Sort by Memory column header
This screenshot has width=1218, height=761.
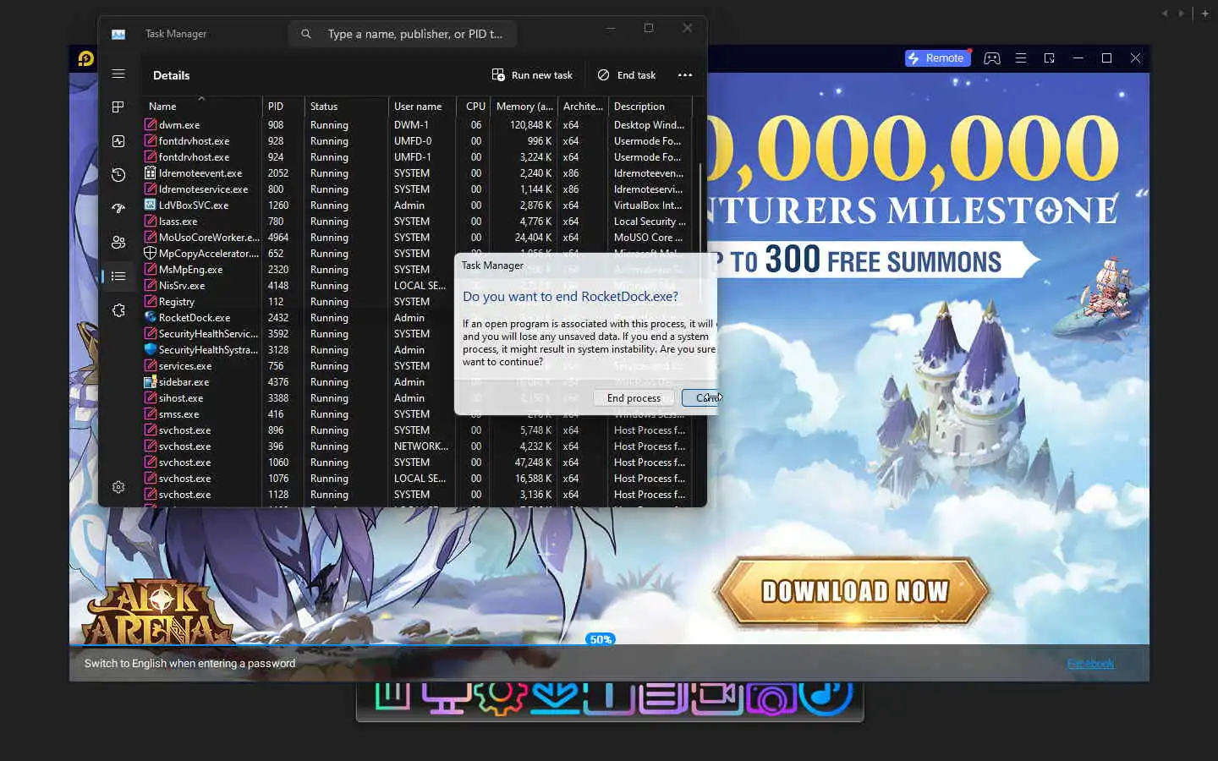click(x=524, y=107)
